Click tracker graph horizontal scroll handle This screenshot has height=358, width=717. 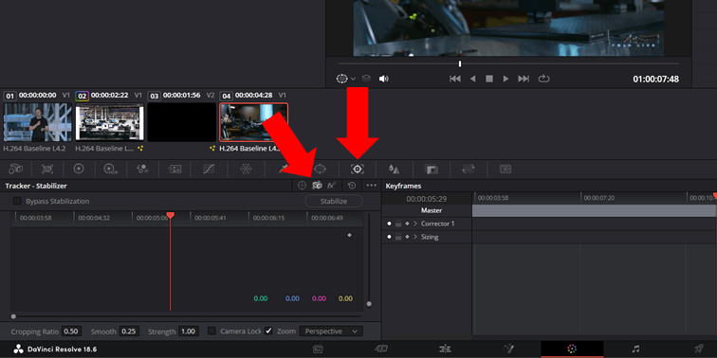point(13,316)
